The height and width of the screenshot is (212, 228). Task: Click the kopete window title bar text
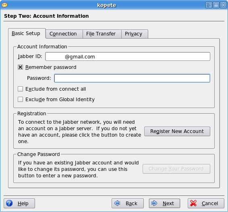pyautogui.click(x=107, y=5)
